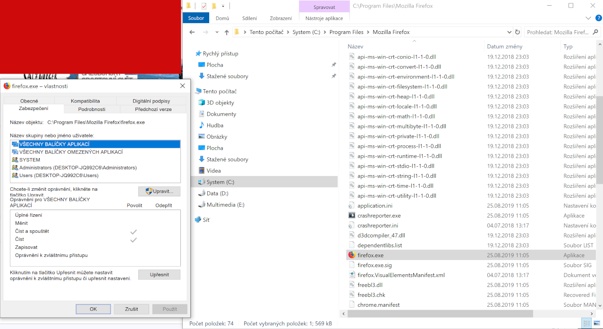Expand the ribbon with the chevron
Screen dimensions: 603x329
(588, 18)
